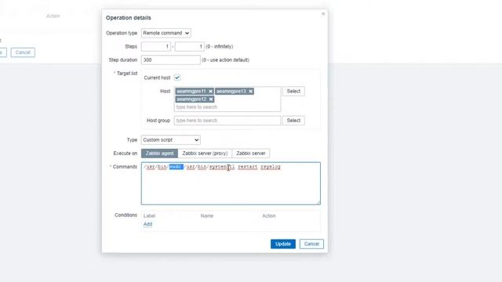Remove the host tag ending in 11
The image size is (502, 282).
tap(210, 92)
